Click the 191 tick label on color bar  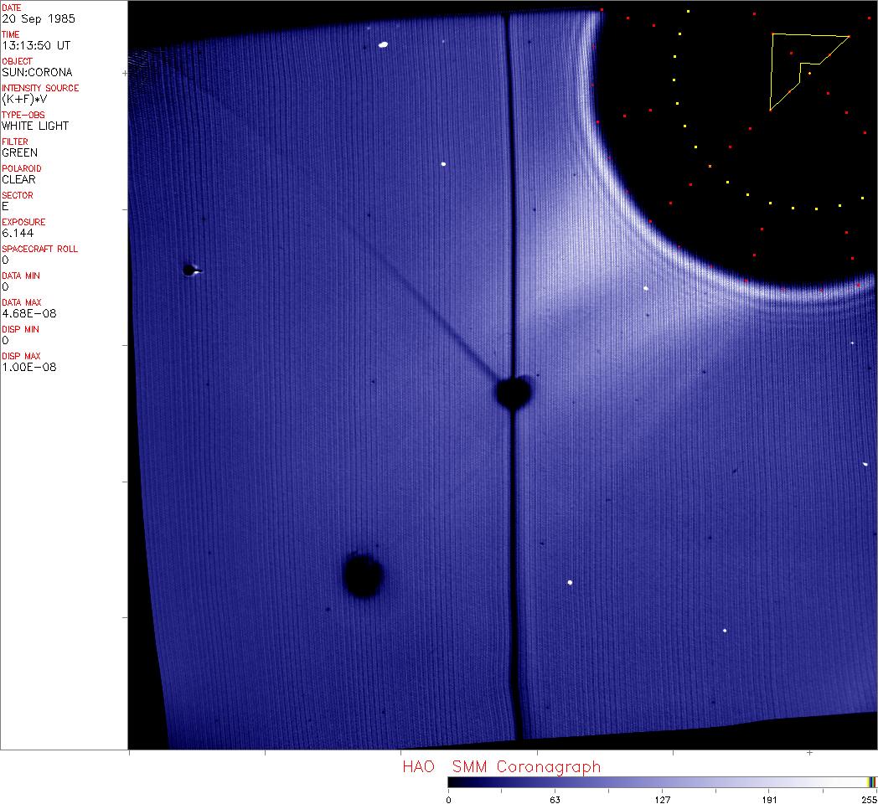click(769, 800)
